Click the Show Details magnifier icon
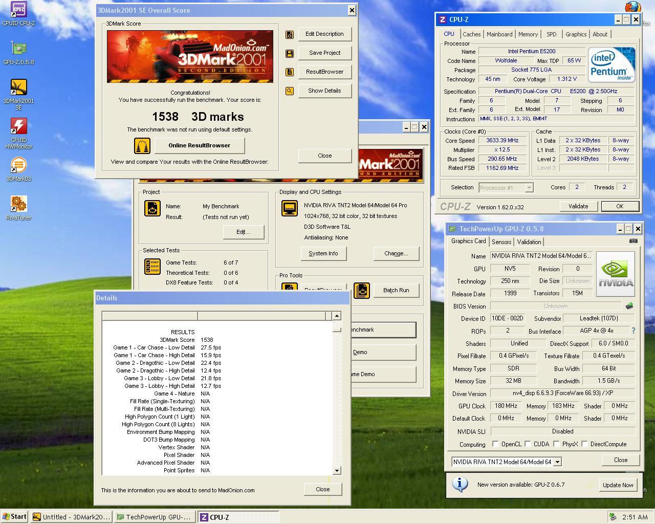The height and width of the screenshot is (524, 655). (290, 91)
